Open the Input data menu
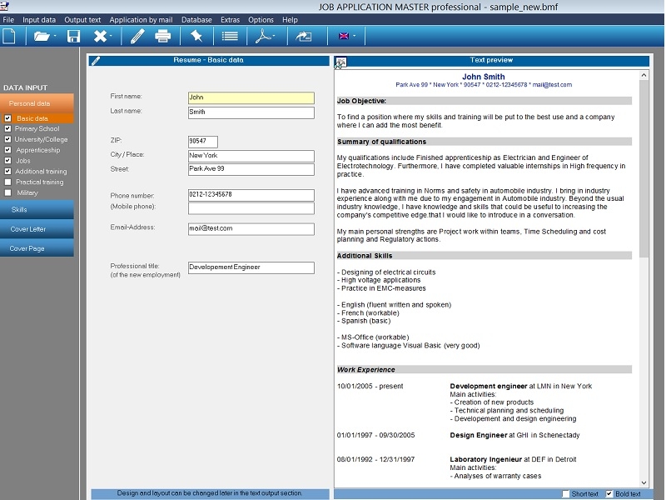 click(39, 19)
